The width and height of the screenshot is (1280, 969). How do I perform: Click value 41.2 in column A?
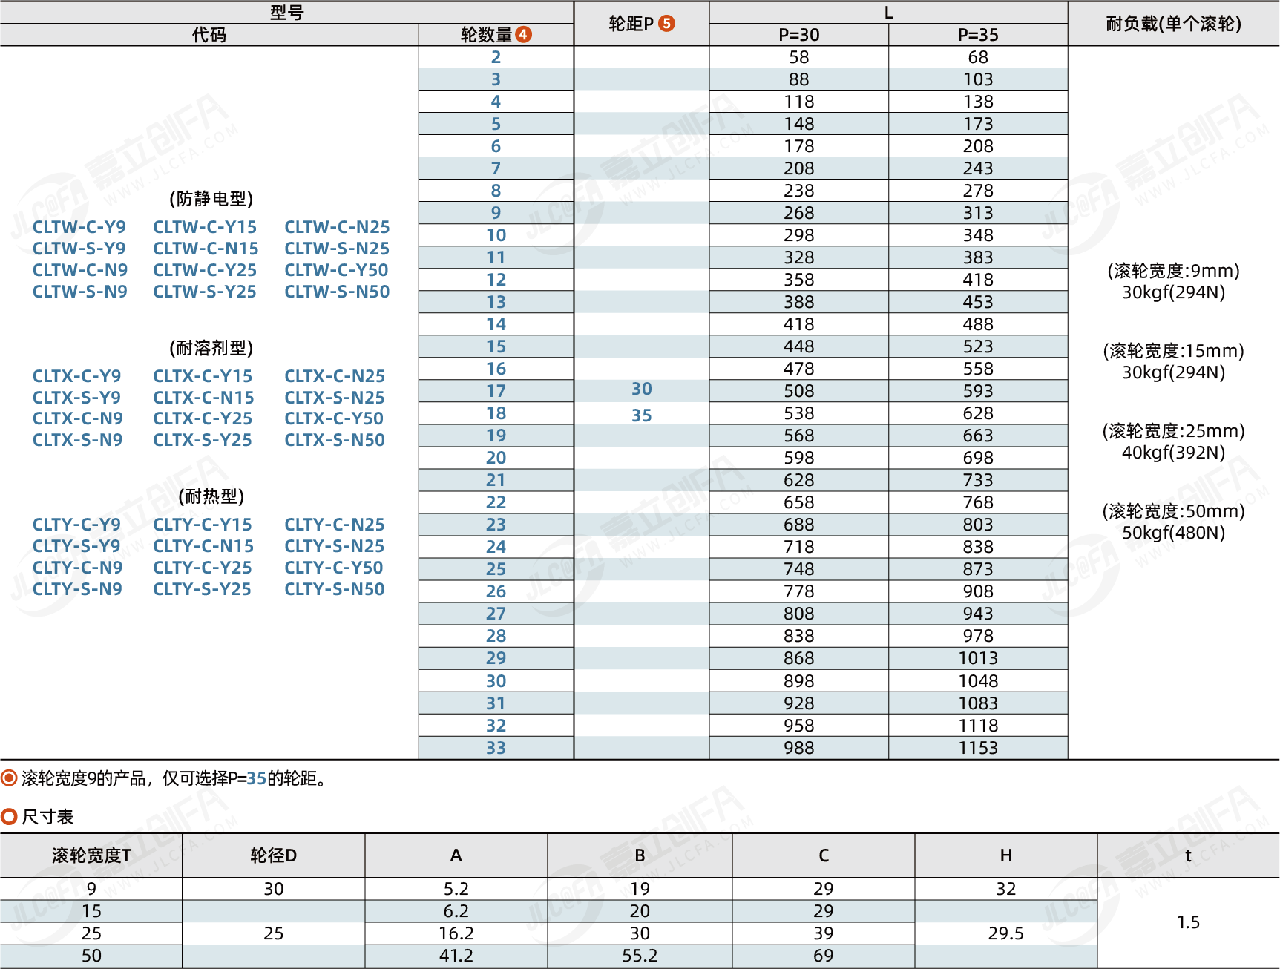[456, 956]
